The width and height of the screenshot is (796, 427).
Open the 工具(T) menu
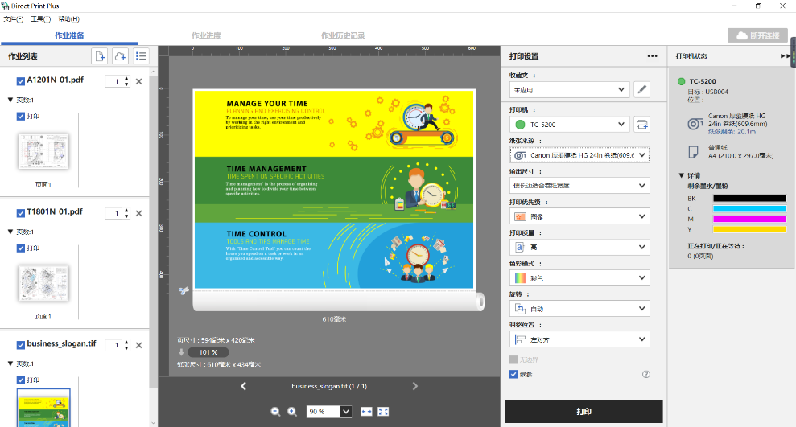[x=41, y=18]
